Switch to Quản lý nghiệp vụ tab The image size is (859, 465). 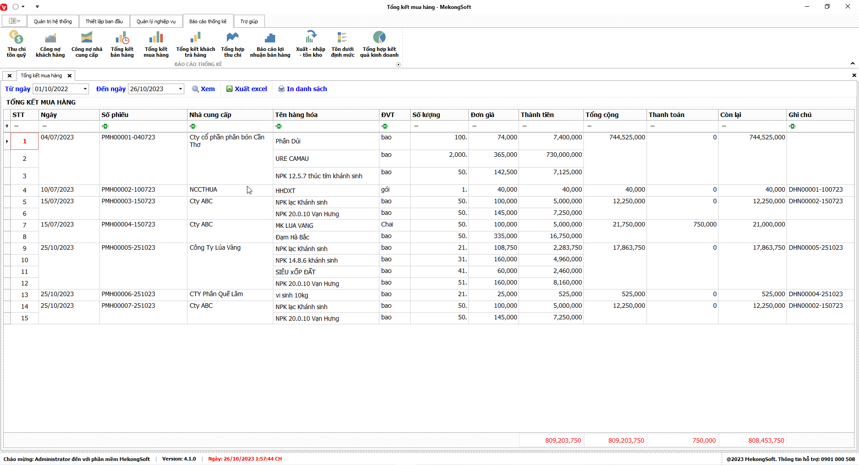pyautogui.click(x=156, y=21)
